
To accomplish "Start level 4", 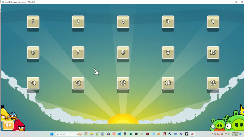I will pos(168,22).
